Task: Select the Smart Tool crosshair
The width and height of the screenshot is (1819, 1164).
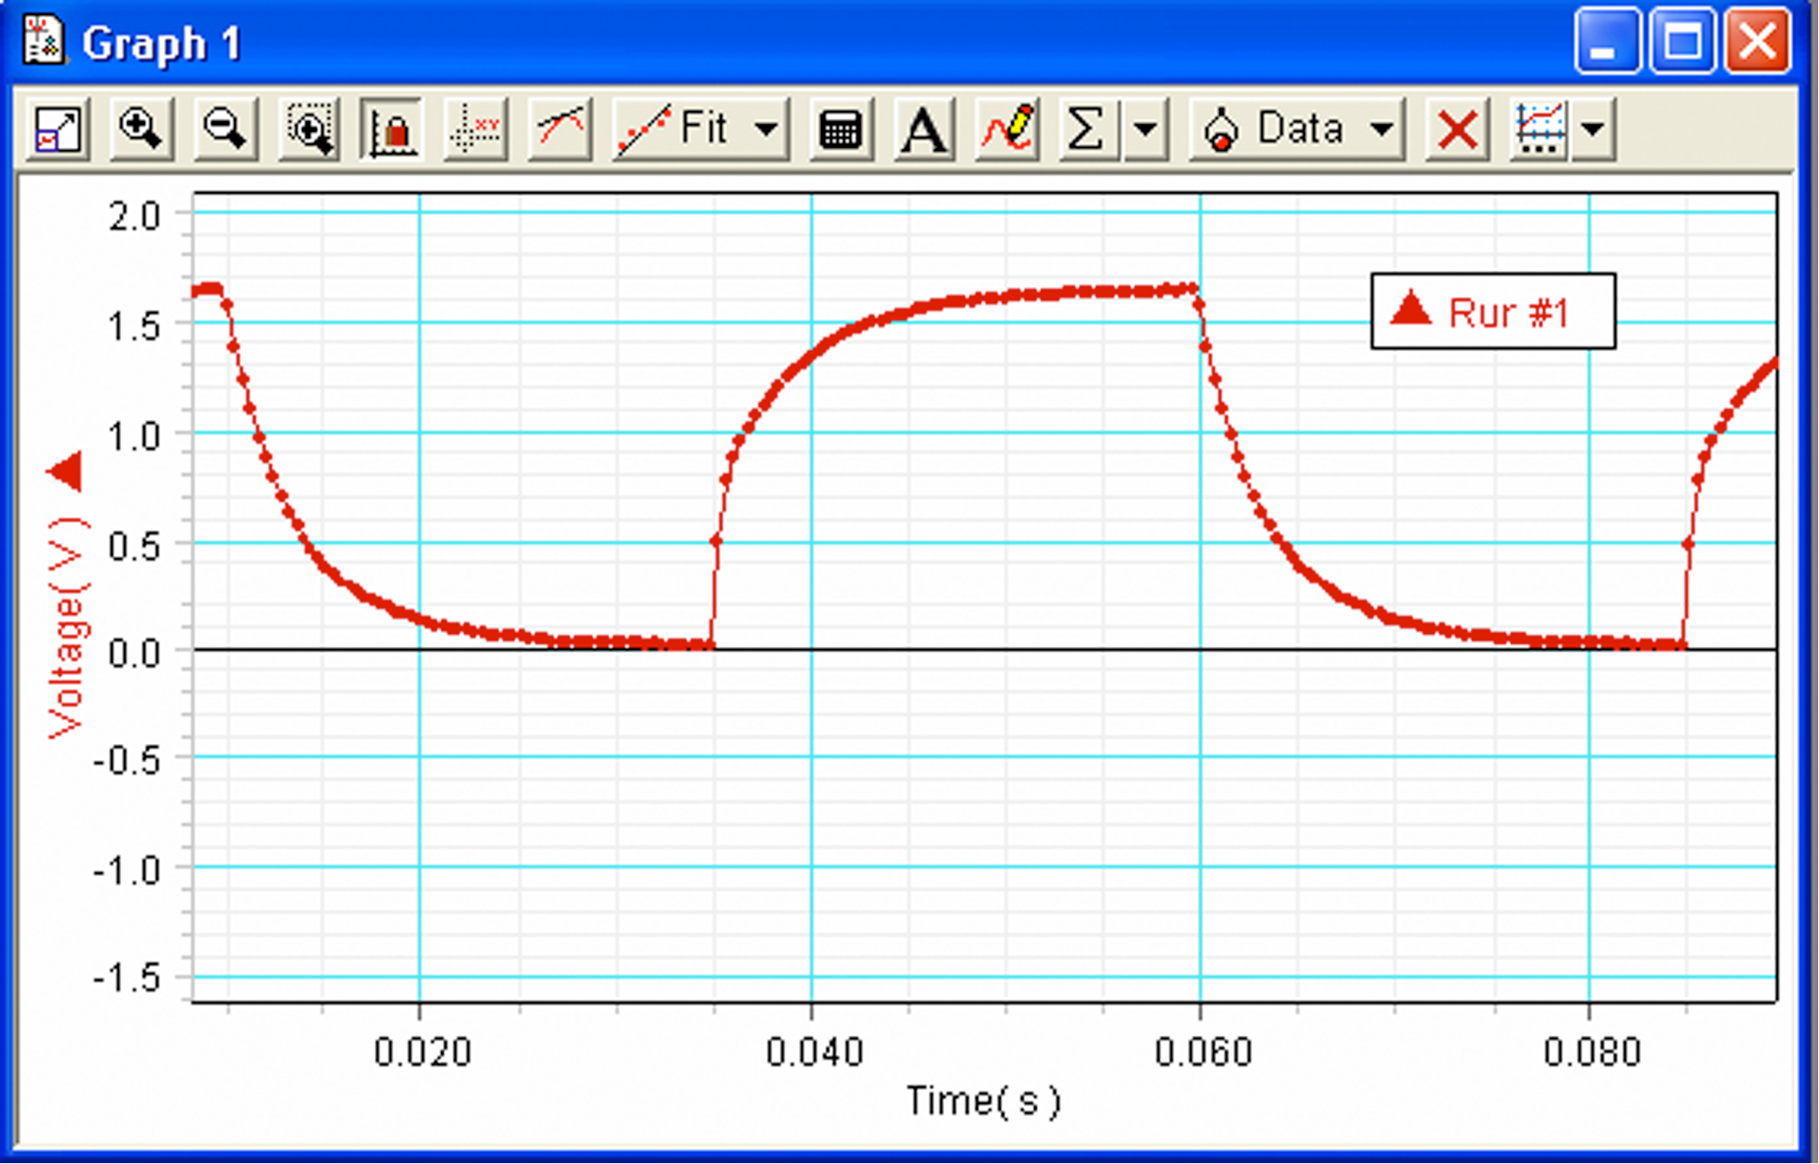Action: pos(477,129)
